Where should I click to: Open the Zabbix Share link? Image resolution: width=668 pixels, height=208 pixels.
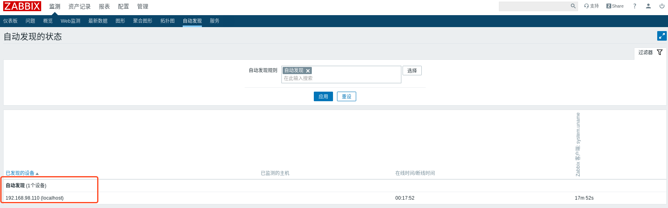615,6
